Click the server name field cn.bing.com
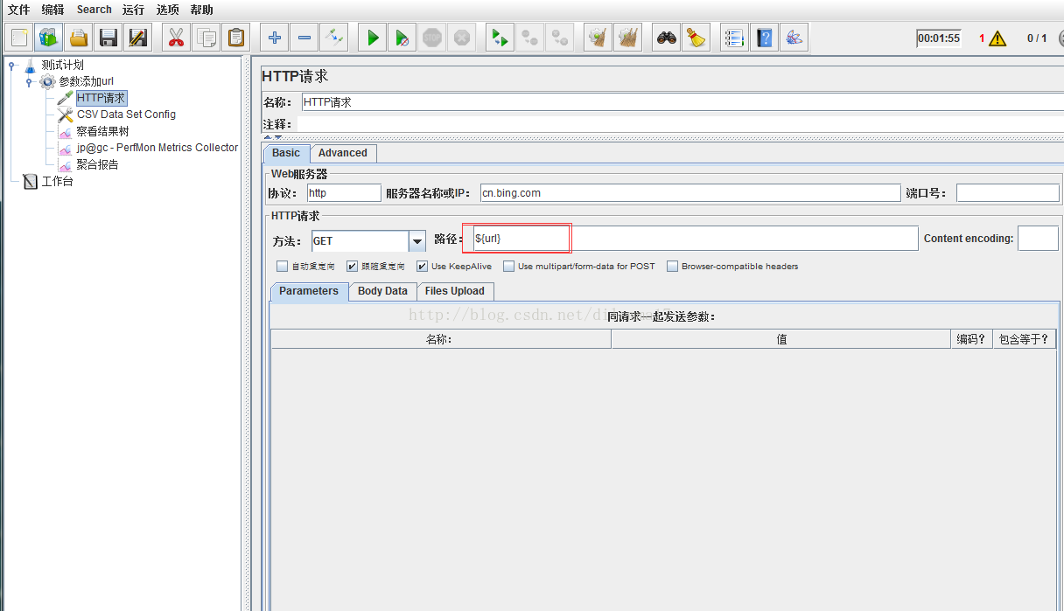 tap(690, 193)
